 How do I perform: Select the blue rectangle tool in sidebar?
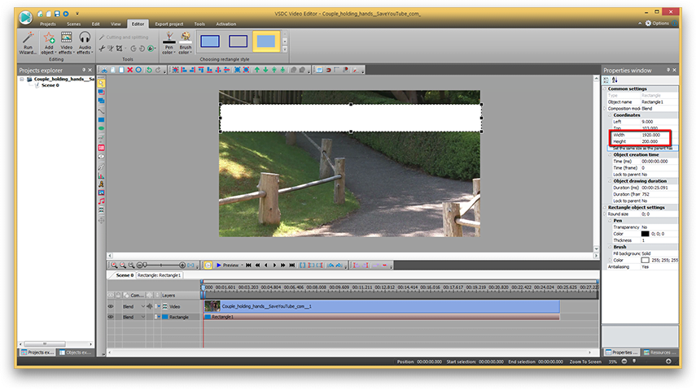pos(101,120)
